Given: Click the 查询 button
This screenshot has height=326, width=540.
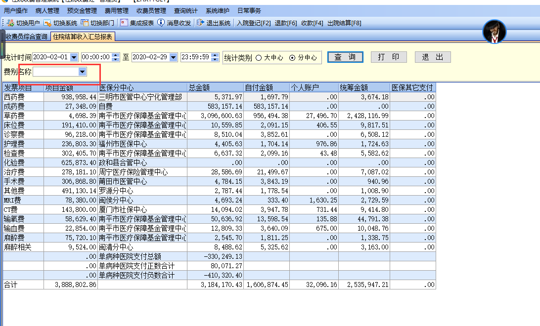Looking at the screenshot, I should point(345,57).
